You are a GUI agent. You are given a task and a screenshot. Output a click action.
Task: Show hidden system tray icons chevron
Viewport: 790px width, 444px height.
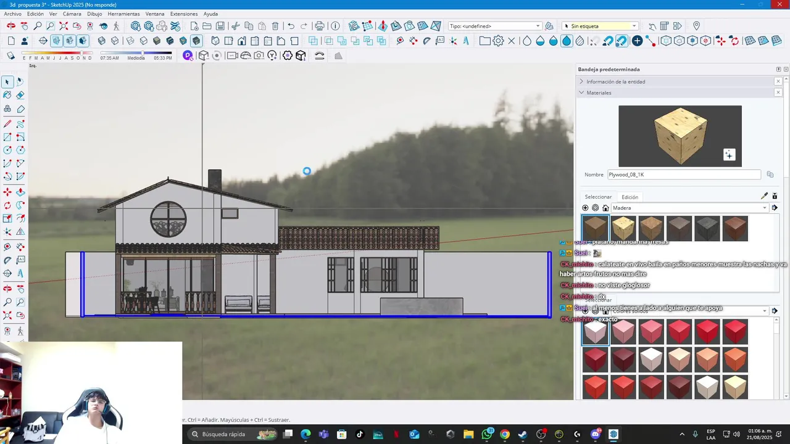coord(682,434)
